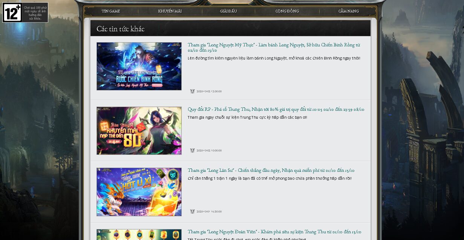
Task: Click the Hốt Lì Xì event thumbnail
Action: coord(139,192)
